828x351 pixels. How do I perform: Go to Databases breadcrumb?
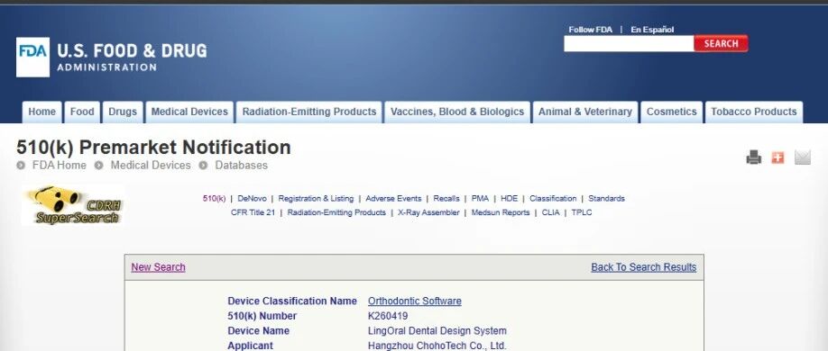click(x=242, y=166)
